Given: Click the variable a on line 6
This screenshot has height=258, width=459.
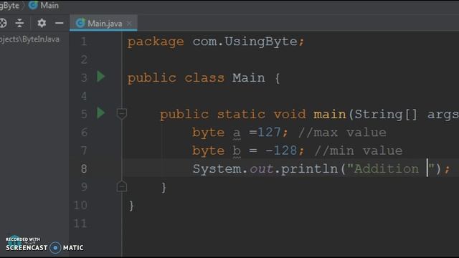Looking at the screenshot, I should tap(237, 133).
